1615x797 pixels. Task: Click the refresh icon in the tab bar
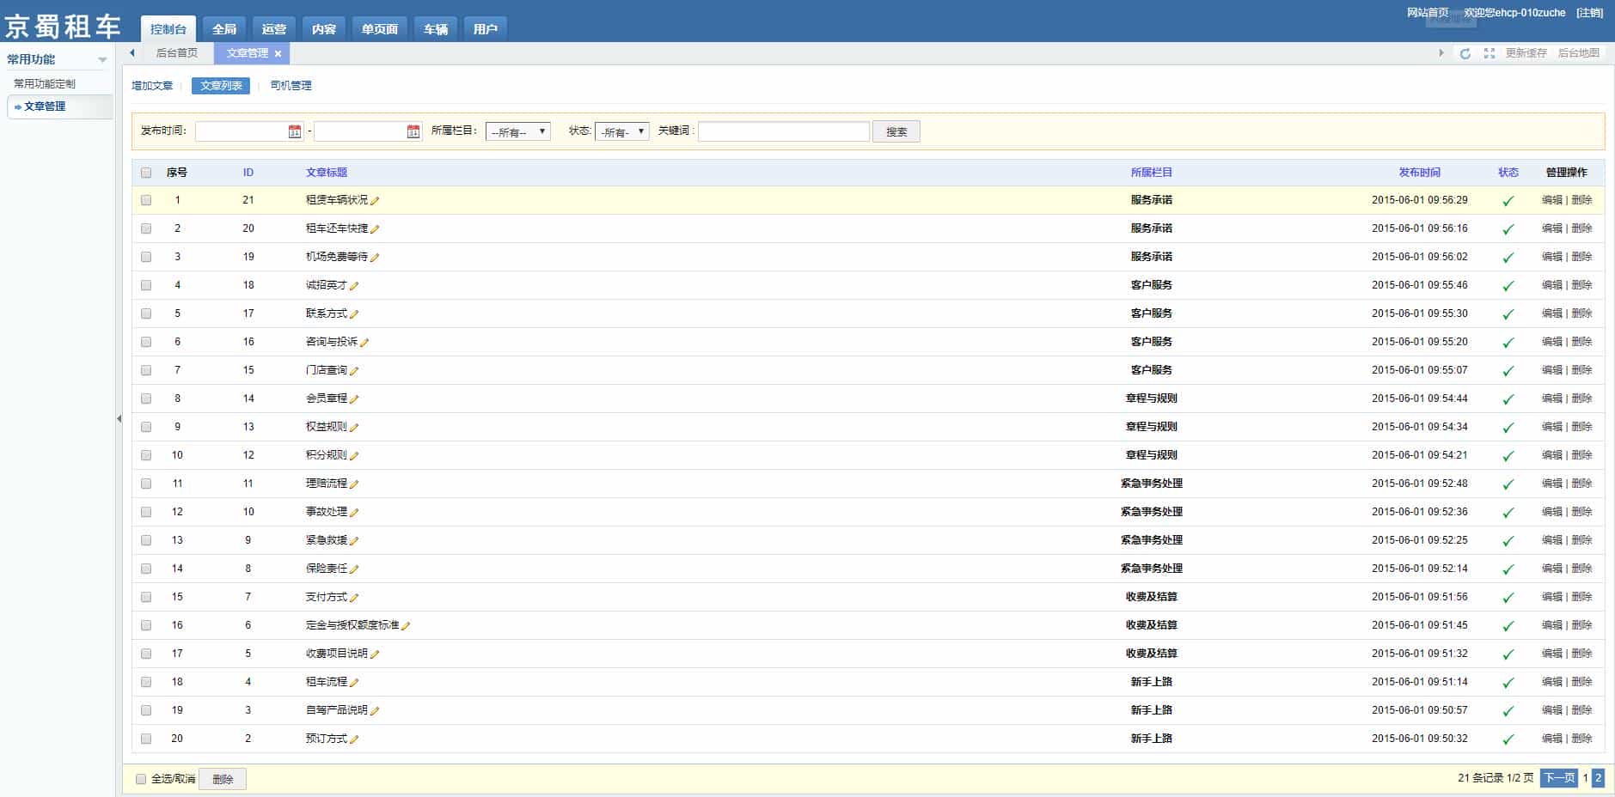1465,53
